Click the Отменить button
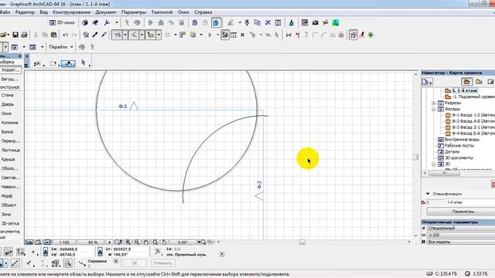The image size is (495, 278). coord(163,263)
